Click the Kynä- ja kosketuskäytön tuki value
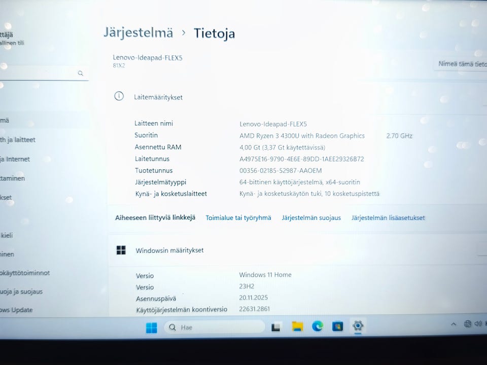487x365 pixels. (x=309, y=194)
